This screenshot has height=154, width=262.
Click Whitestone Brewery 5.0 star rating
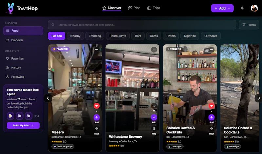(117, 146)
